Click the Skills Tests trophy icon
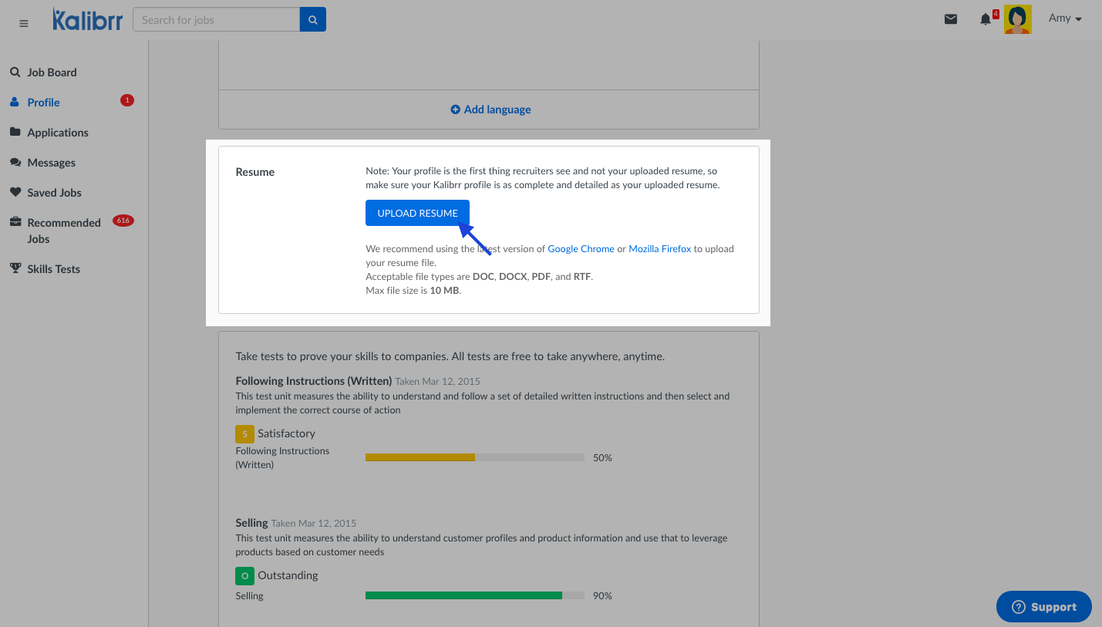This screenshot has width=1102, height=627. (x=15, y=268)
